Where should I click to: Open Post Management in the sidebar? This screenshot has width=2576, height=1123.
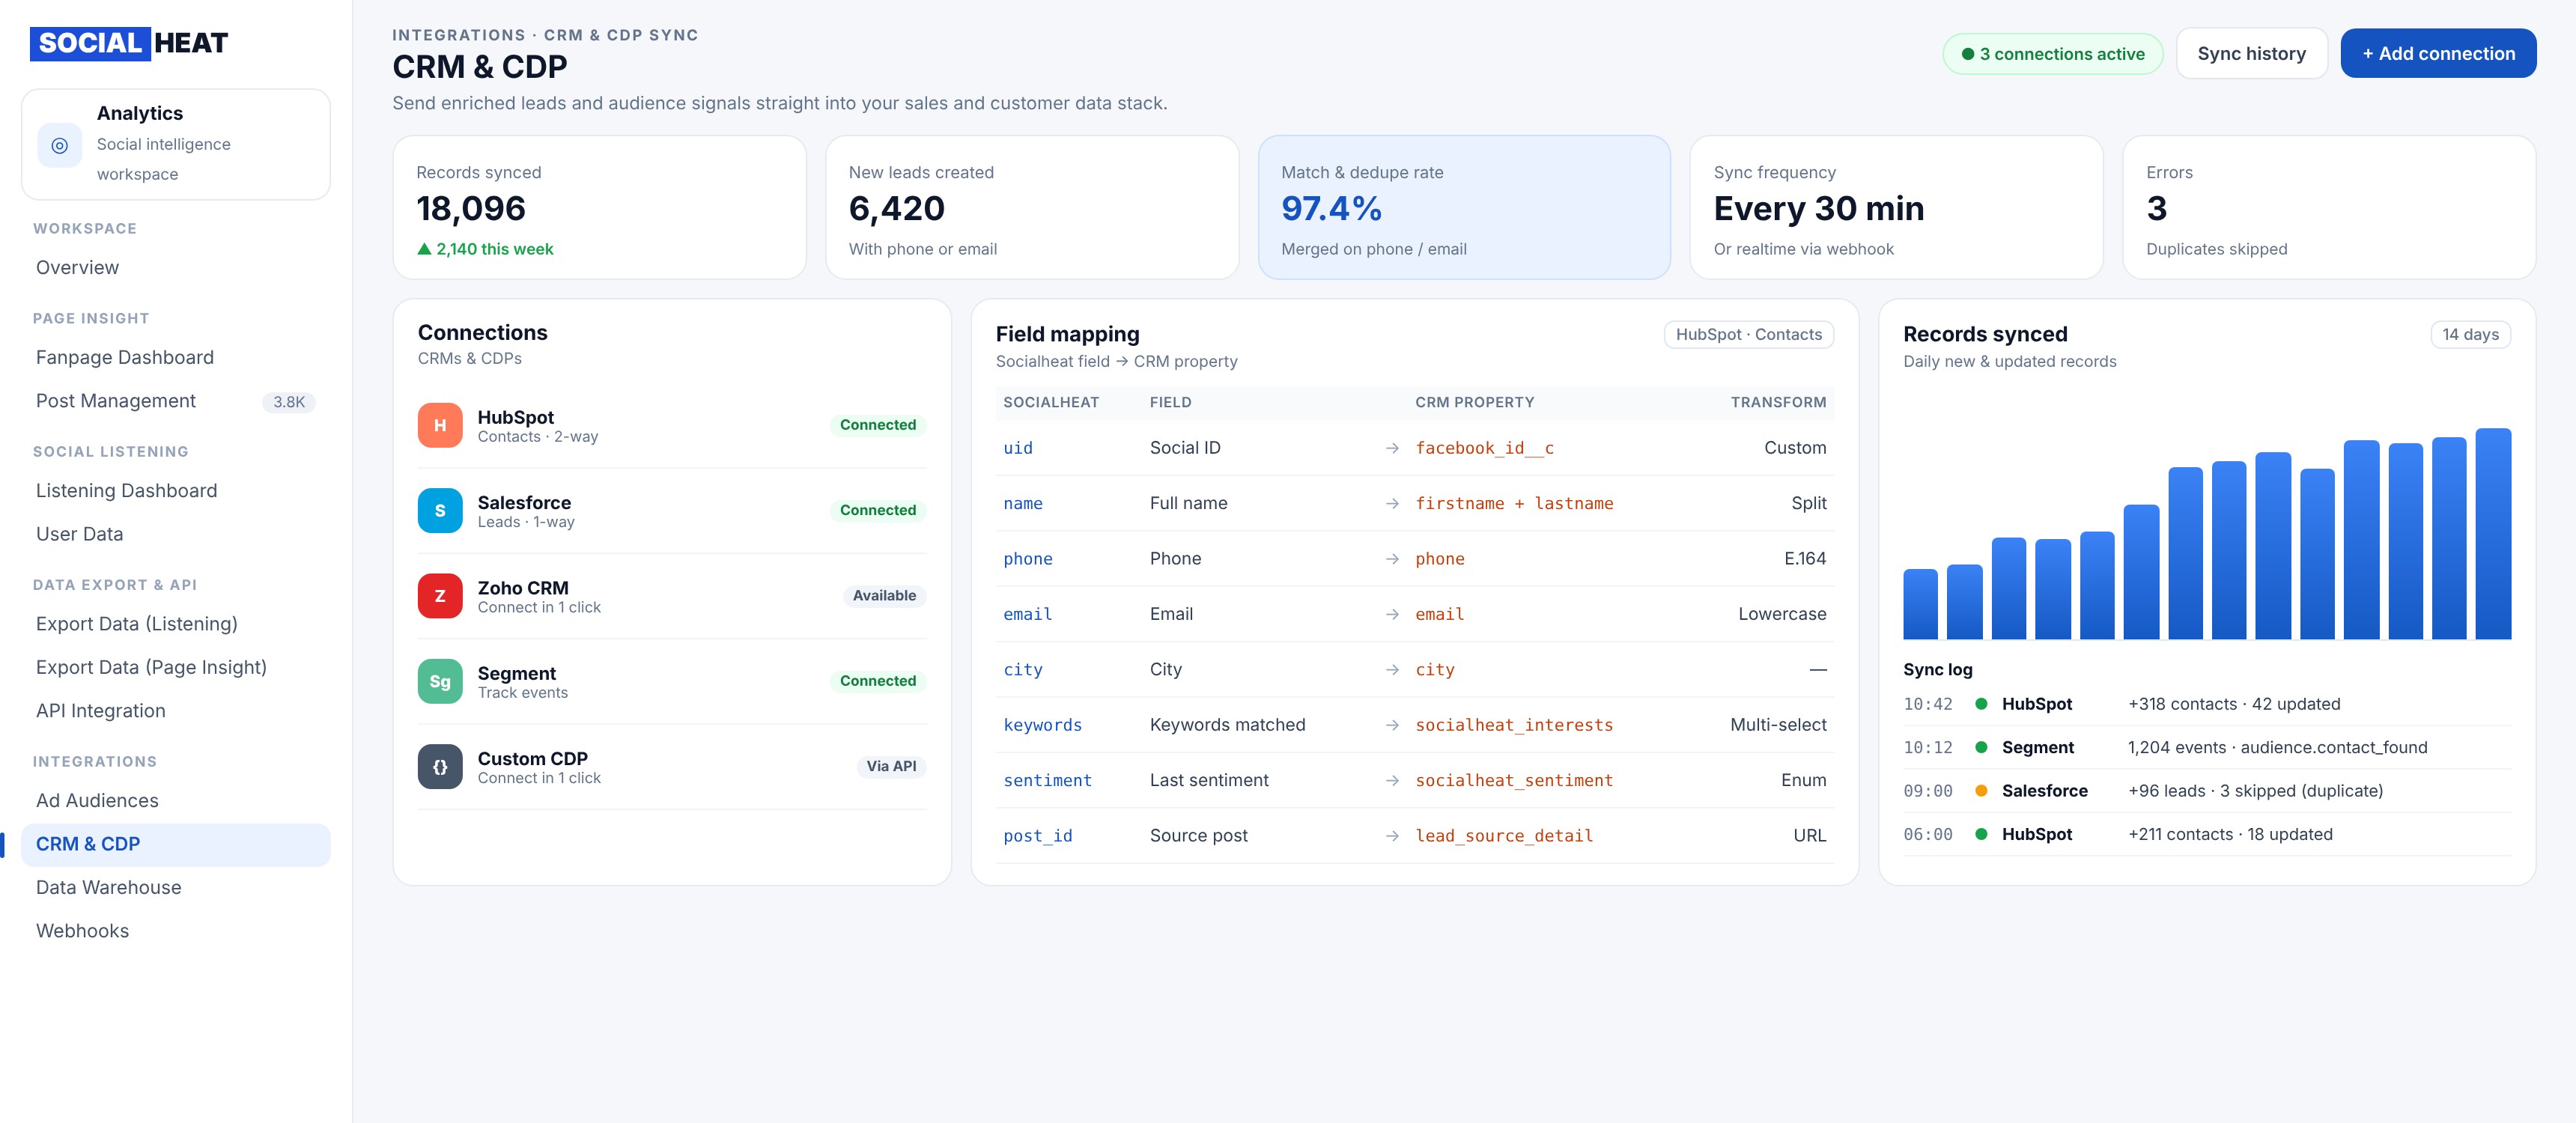176,401
